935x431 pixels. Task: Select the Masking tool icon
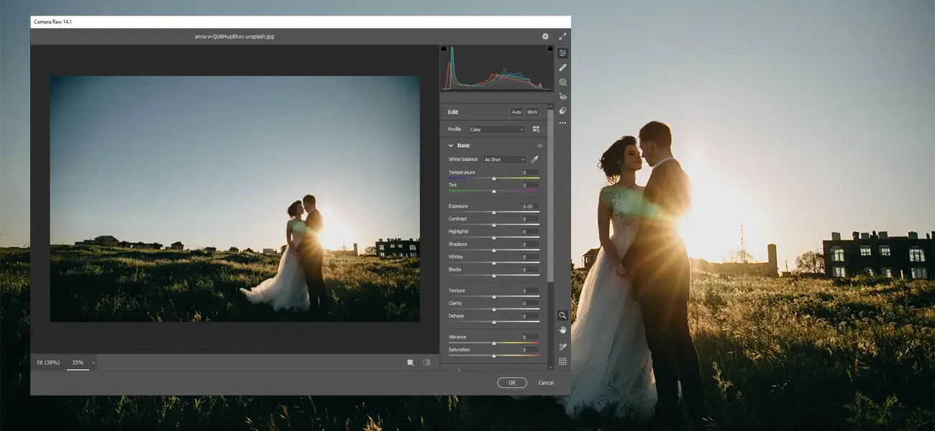[562, 82]
